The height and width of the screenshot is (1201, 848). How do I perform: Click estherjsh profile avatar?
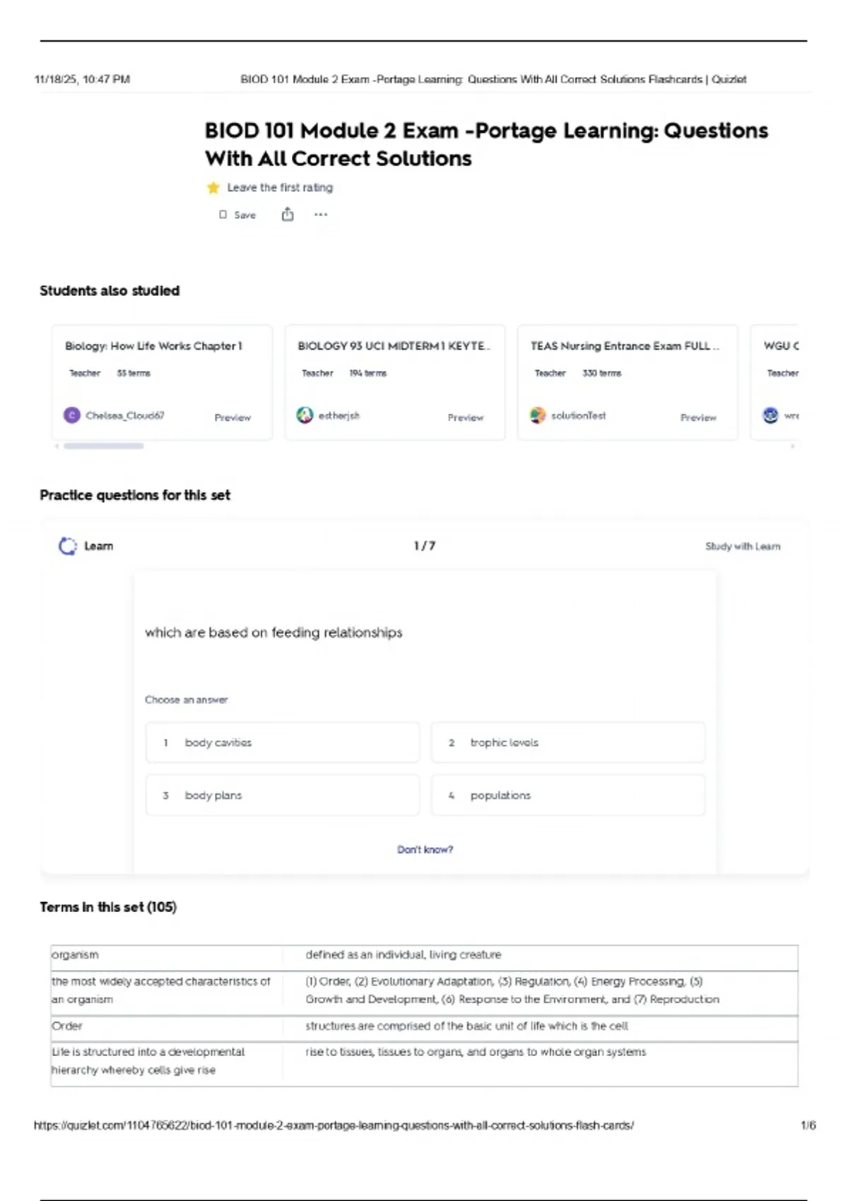(x=305, y=415)
